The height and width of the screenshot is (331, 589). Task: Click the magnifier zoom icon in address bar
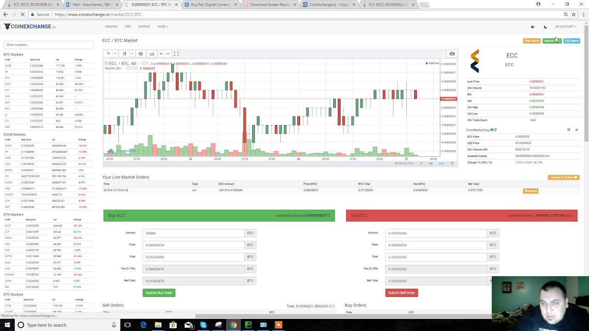[x=566, y=14]
